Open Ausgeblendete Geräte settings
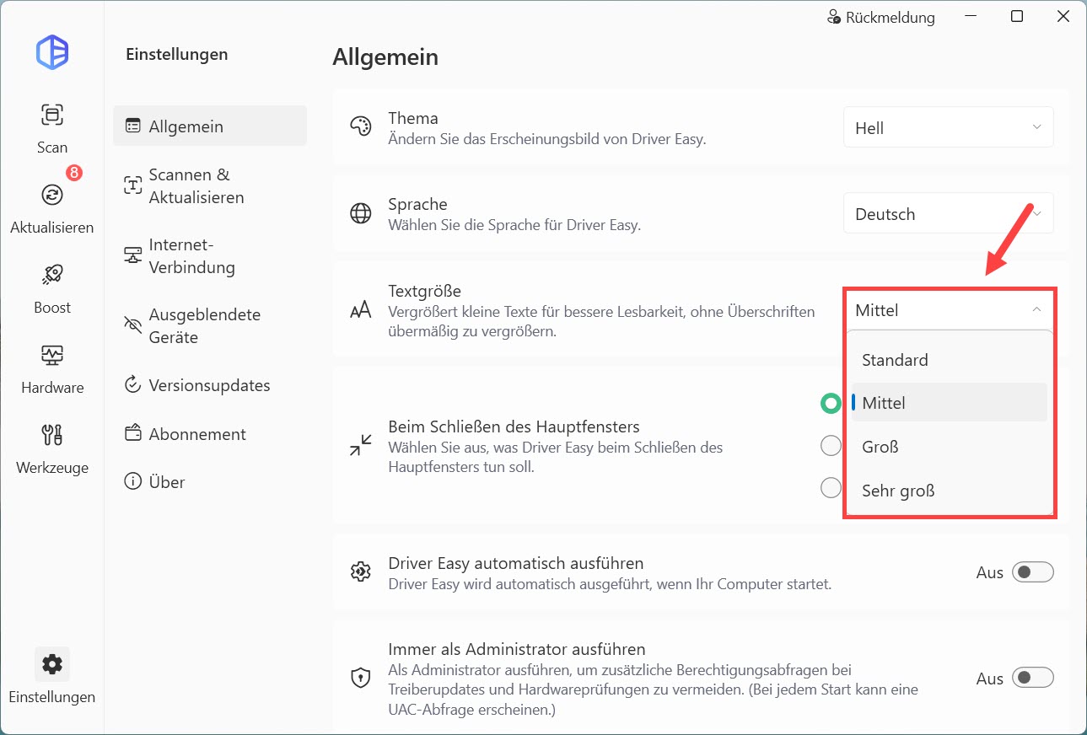This screenshot has width=1087, height=735. click(210, 326)
